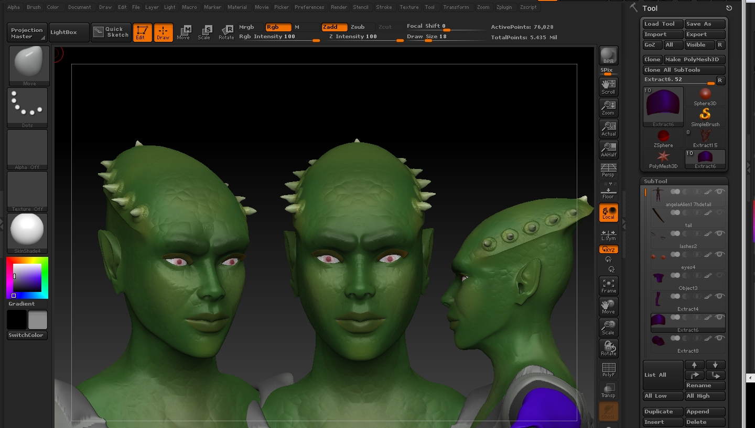Click the Duplicate subtool button
The width and height of the screenshot is (755, 428).
(663, 412)
